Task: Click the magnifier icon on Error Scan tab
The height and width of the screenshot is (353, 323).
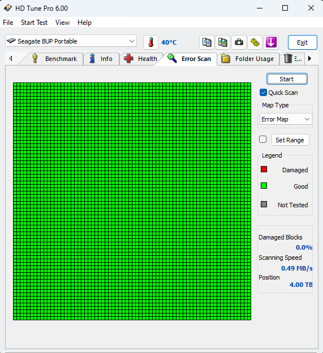Action: (x=172, y=59)
